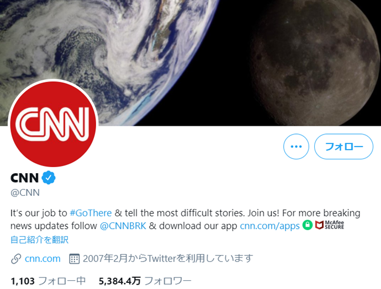Click the chain link icon beside cnn.com
This screenshot has height=289, width=381.
point(16,259)
